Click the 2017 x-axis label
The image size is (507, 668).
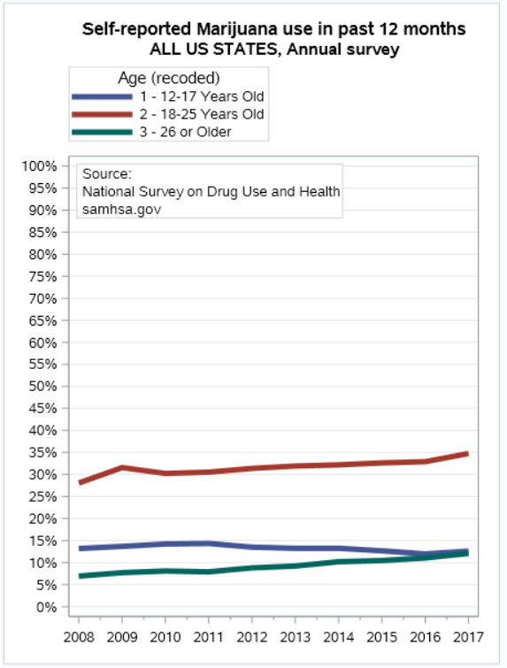pyautogui.click(x=468, y=637)
